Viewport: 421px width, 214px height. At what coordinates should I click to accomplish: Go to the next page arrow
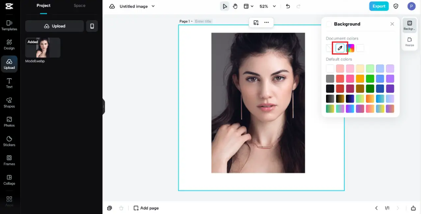398,208
